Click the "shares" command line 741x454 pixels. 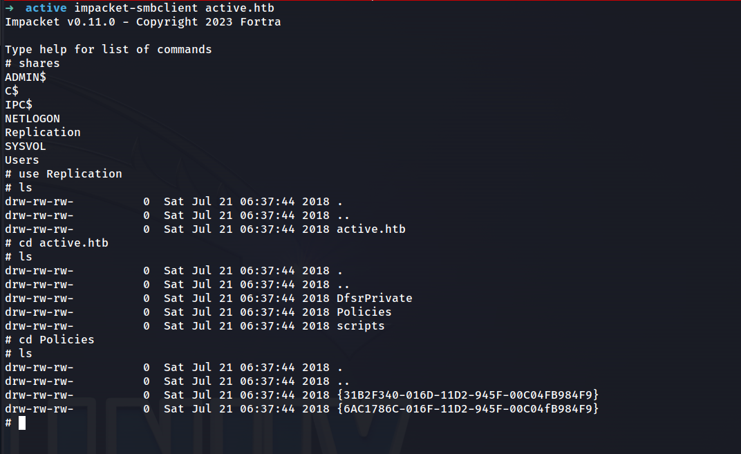[39, 64]
